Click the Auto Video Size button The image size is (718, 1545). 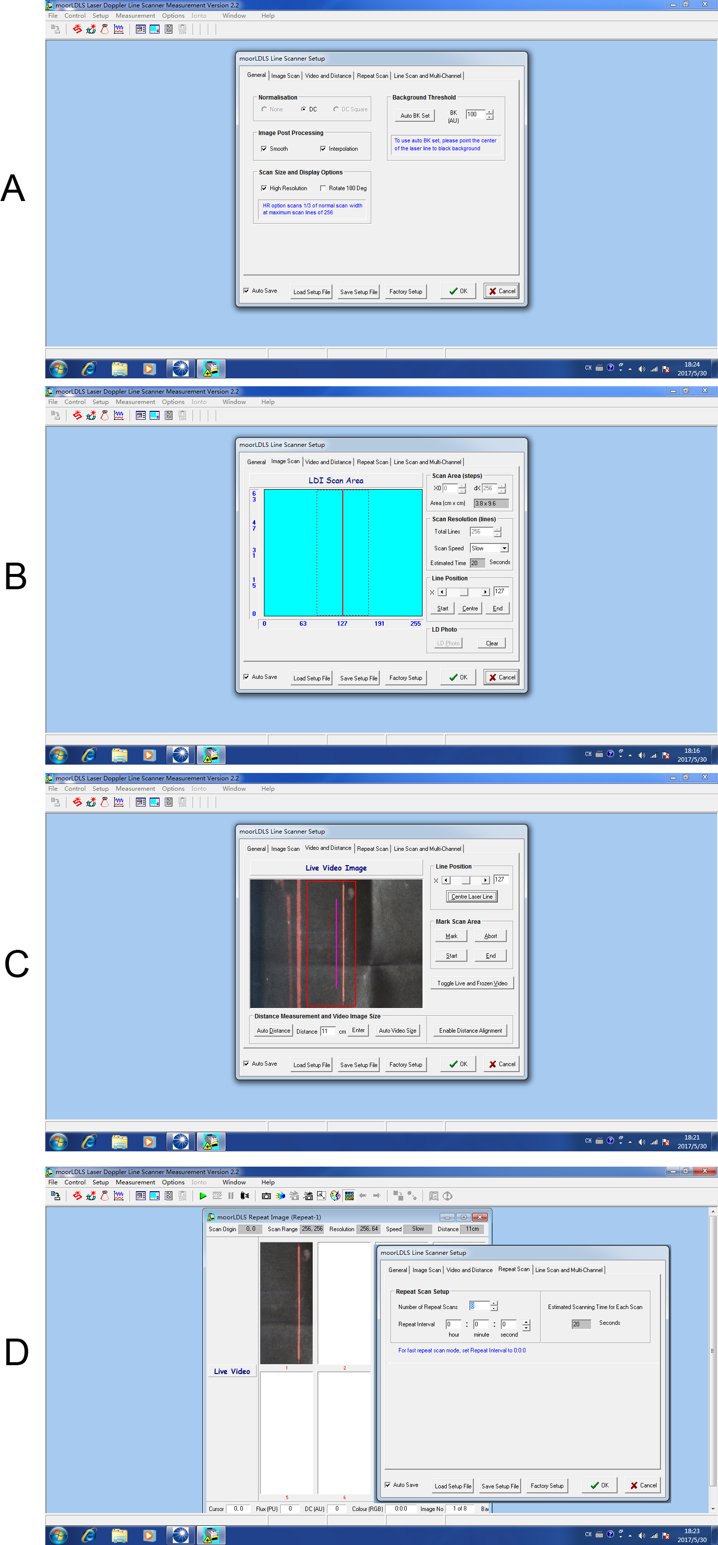pyautogui.click(x=397, y=1030)
